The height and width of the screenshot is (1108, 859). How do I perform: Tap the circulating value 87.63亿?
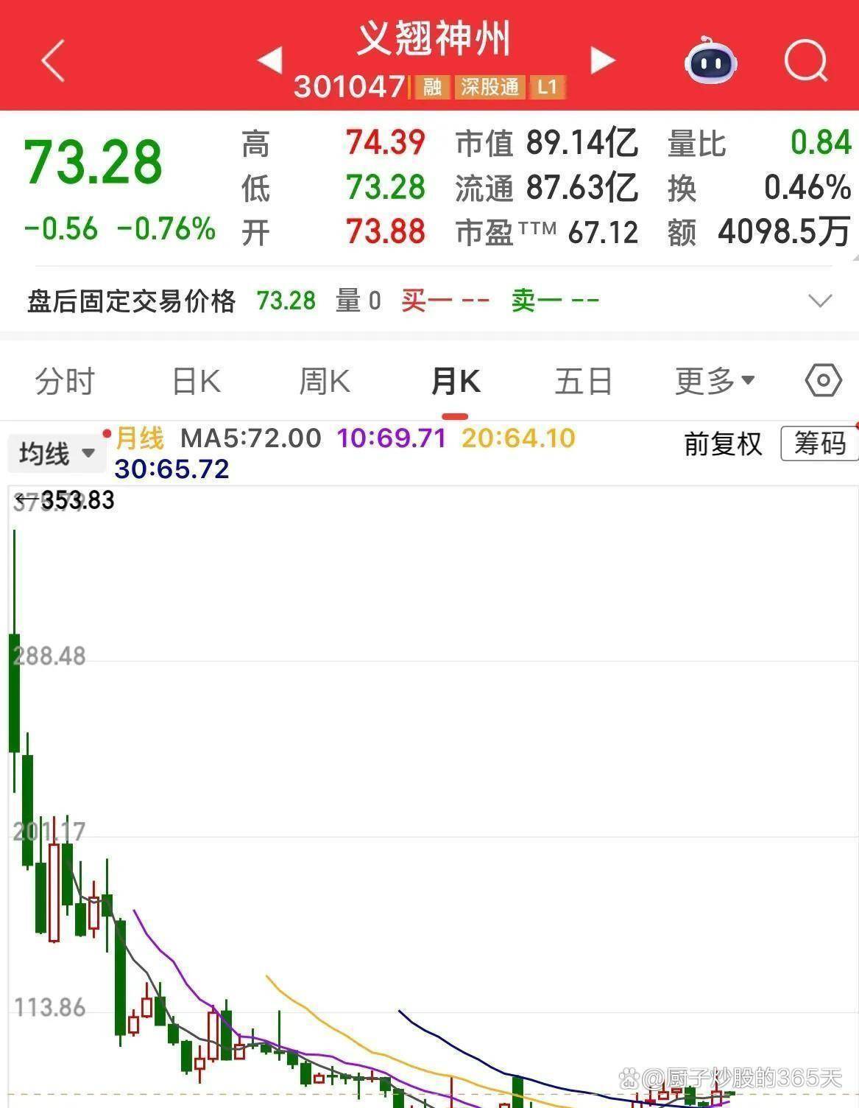(581, 188)
